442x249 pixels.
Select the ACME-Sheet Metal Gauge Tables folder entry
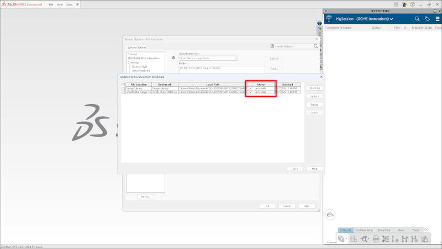pos(199,68)
